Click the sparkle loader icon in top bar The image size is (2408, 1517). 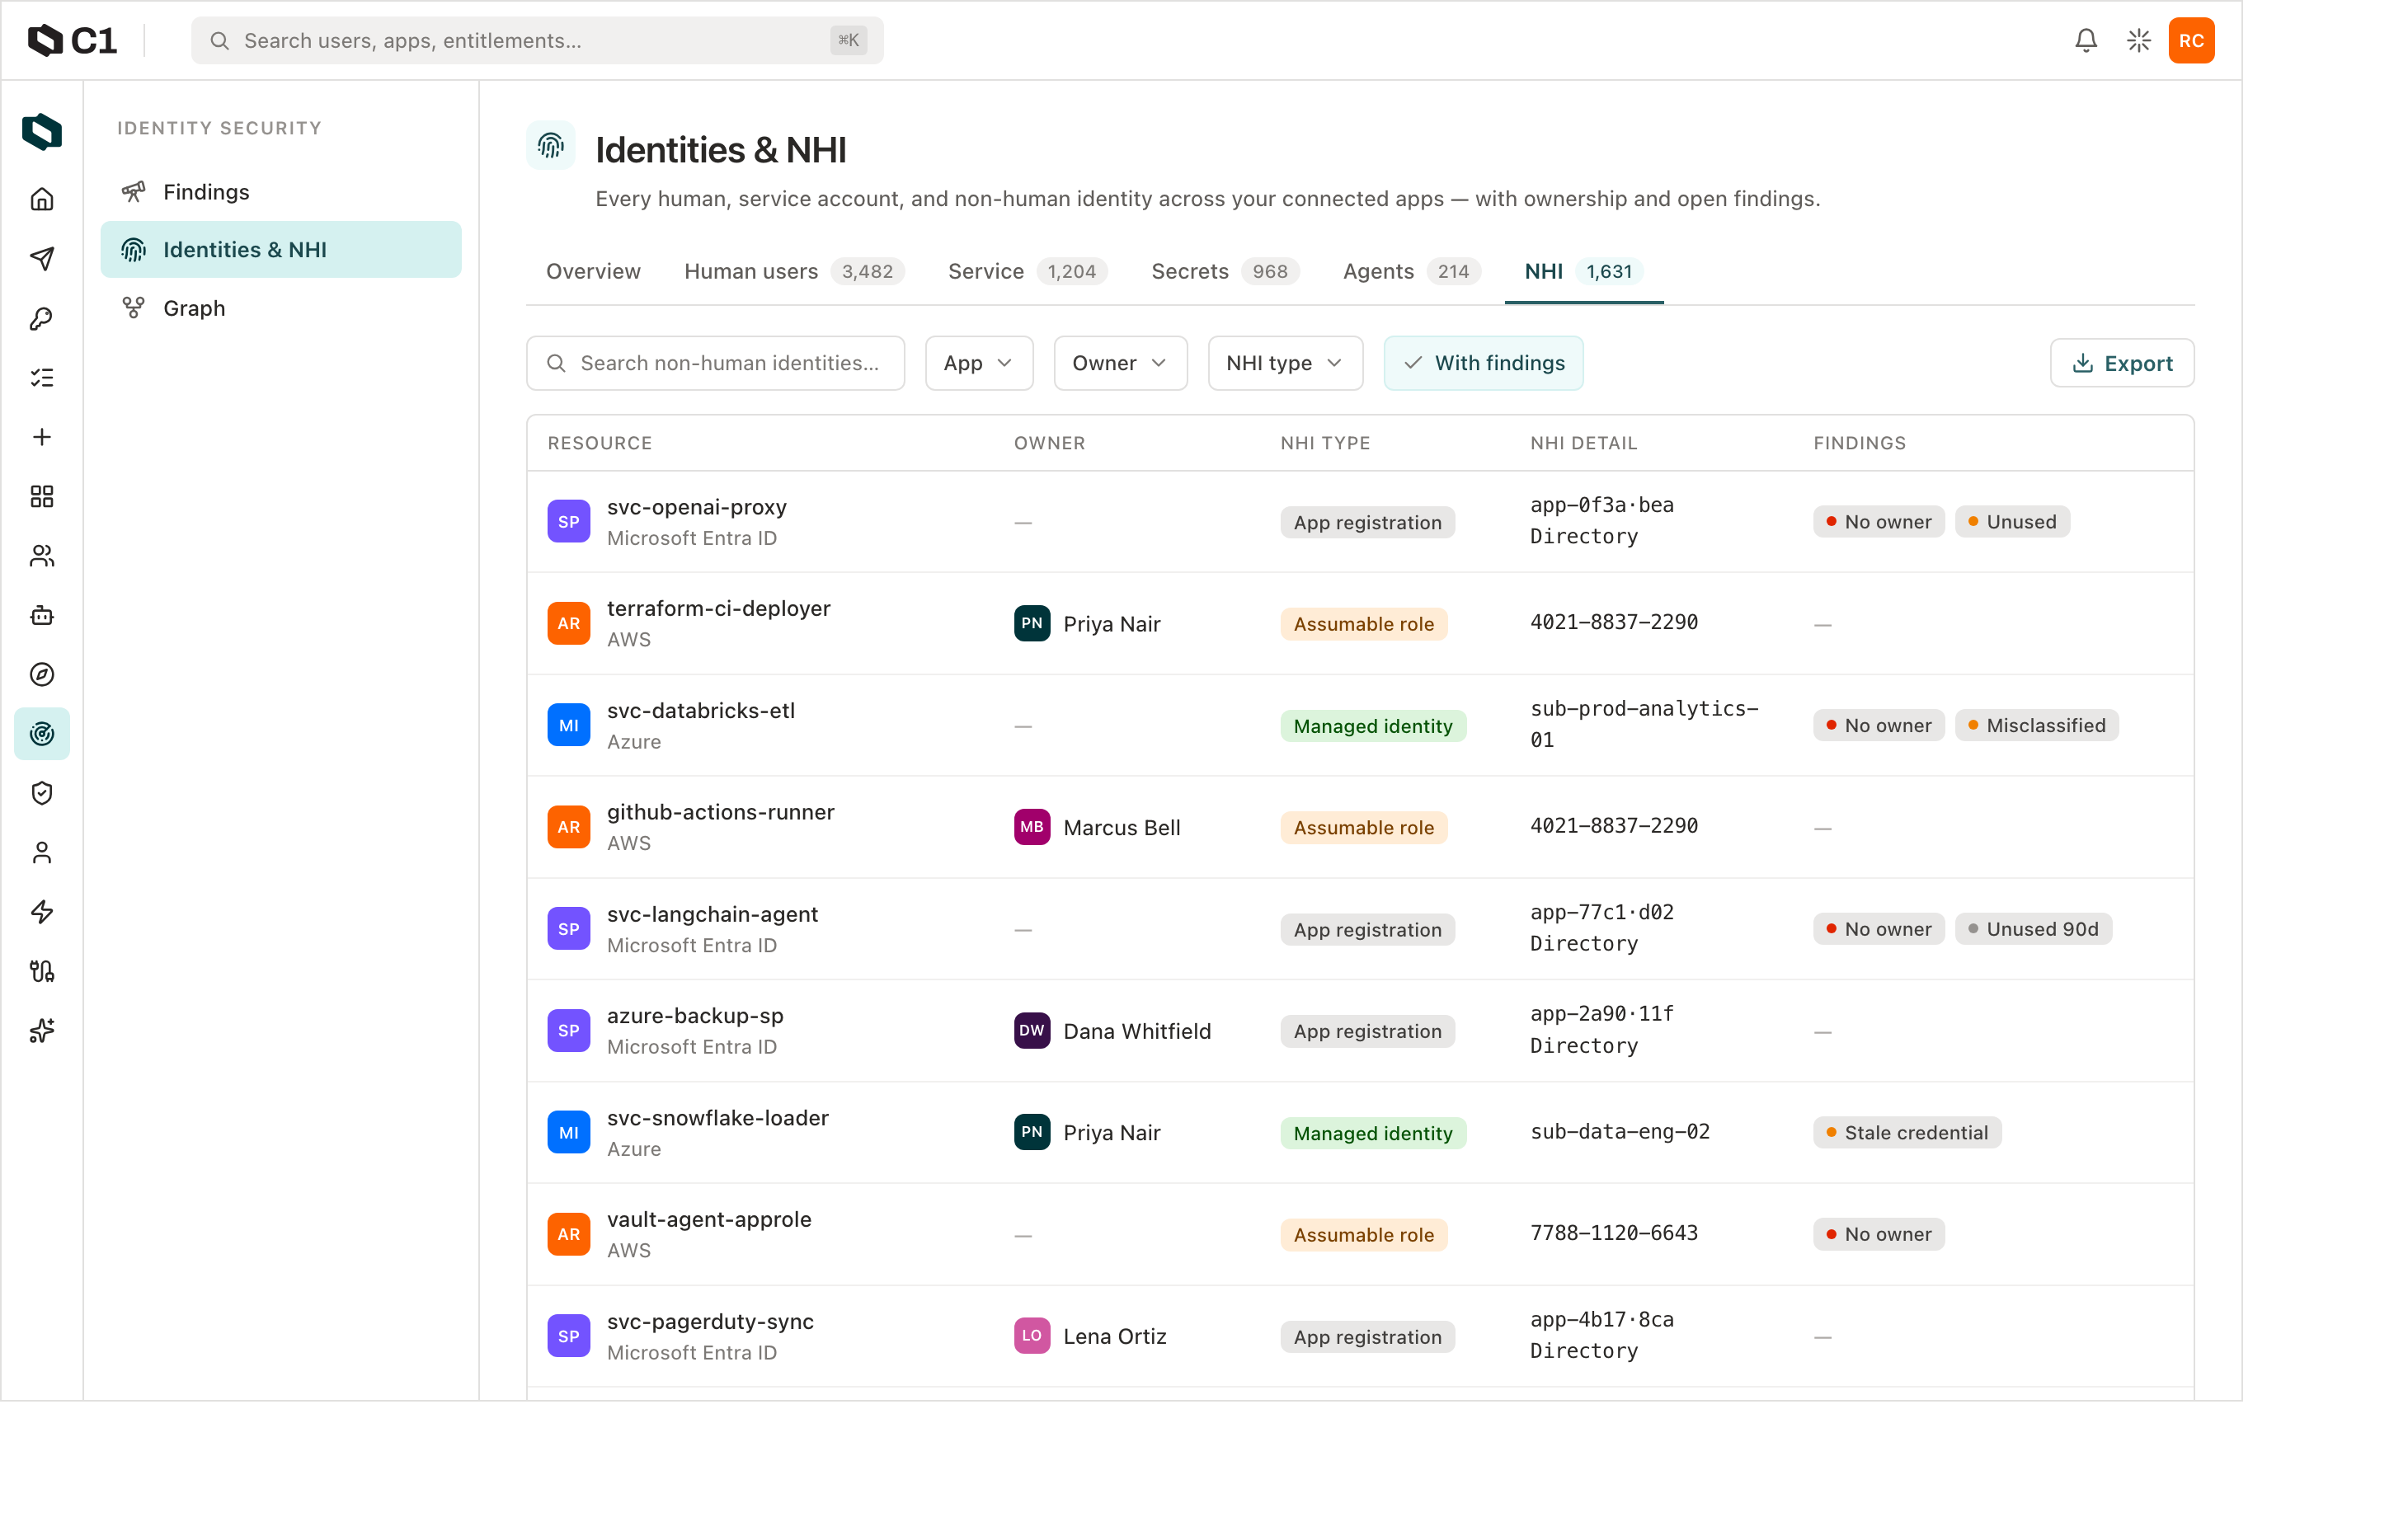tap(2138, 40)
